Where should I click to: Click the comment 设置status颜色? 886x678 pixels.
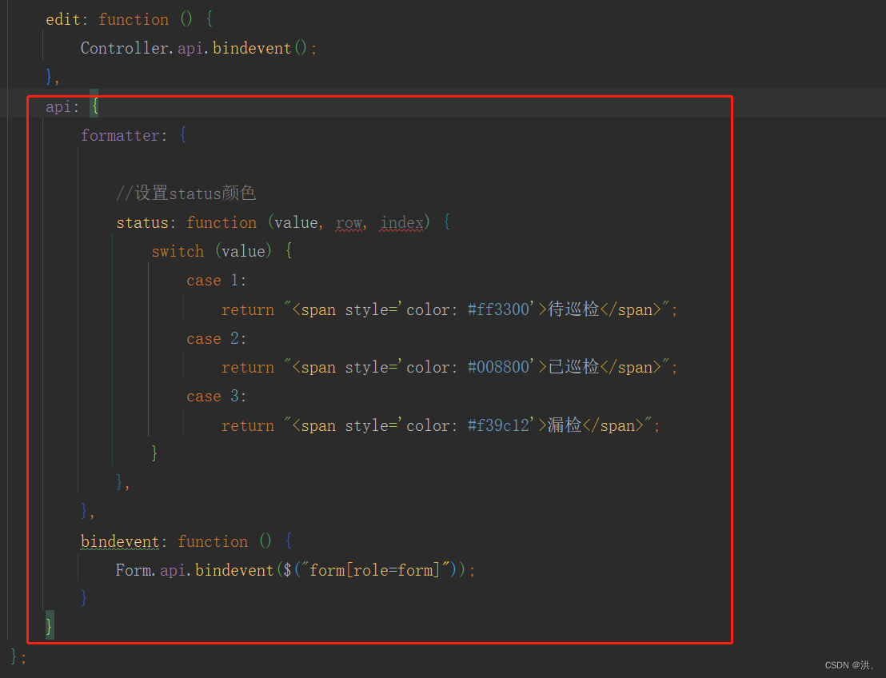(x=186, y=193)
